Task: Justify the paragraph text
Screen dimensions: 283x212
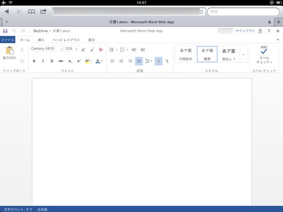Action: tap(139, 61)
